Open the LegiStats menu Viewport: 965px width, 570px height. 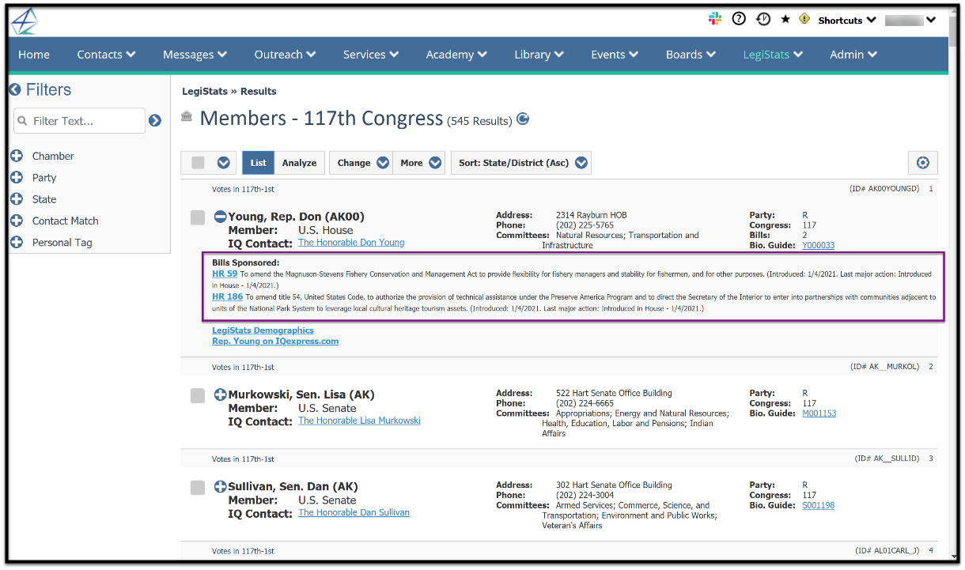coord(773,55)
